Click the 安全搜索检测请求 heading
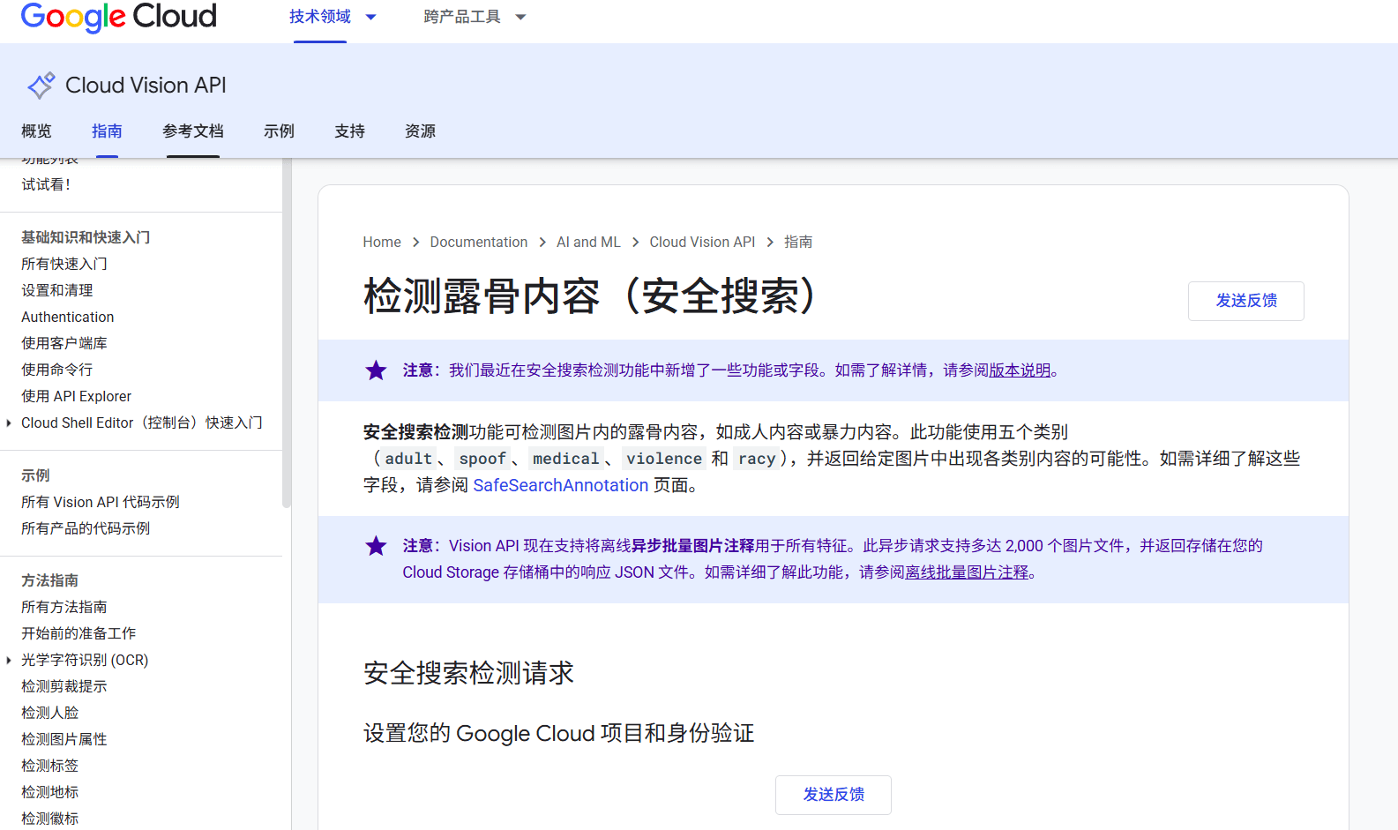Image resolution: width=1398 pixels, height=830 pixels. point(468,673)
